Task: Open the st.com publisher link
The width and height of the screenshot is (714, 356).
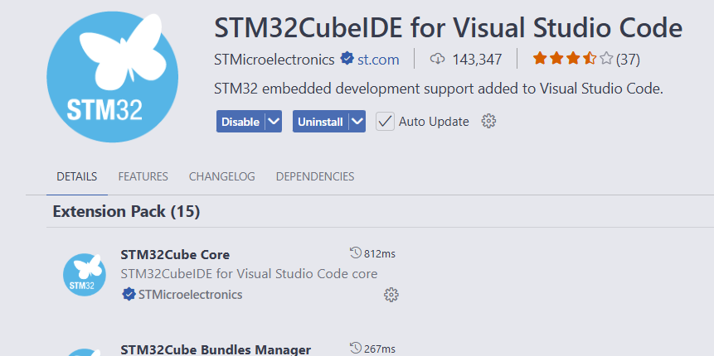Action: (378, 60)
